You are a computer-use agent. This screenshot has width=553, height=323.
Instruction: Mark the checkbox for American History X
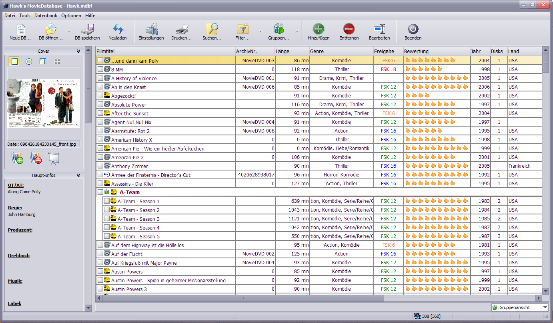(100, 140)
